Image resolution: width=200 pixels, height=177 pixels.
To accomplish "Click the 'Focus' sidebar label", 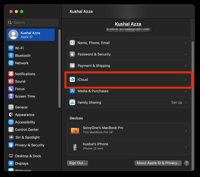I will (20, 89).
